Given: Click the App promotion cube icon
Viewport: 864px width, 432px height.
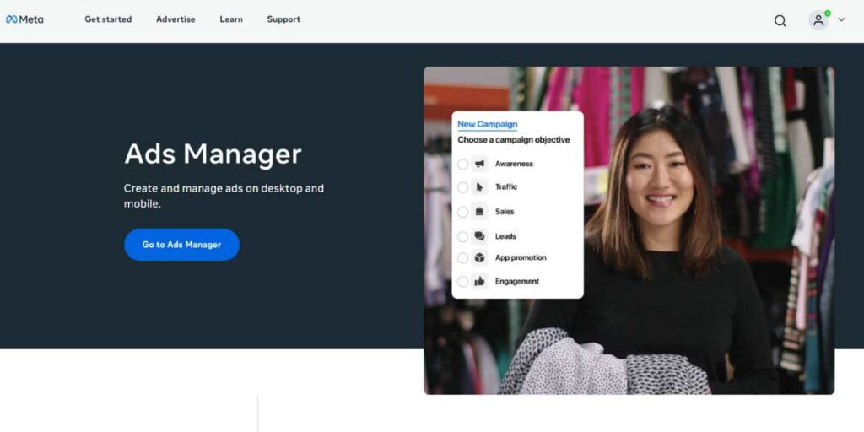Looking at the screenshot, I should (x=479, y=258).
